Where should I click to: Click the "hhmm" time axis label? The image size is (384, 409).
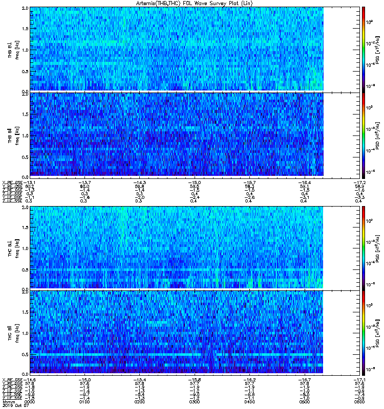tap(8, 402)
